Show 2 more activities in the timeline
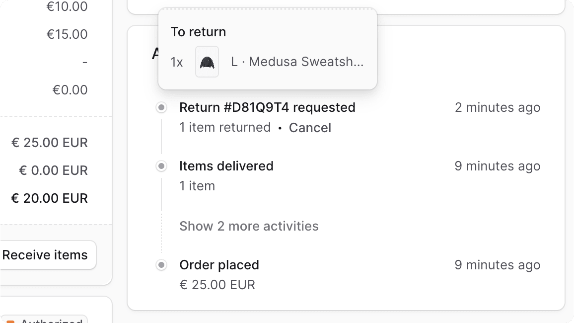The image size is (574, 323). point(249,226)
